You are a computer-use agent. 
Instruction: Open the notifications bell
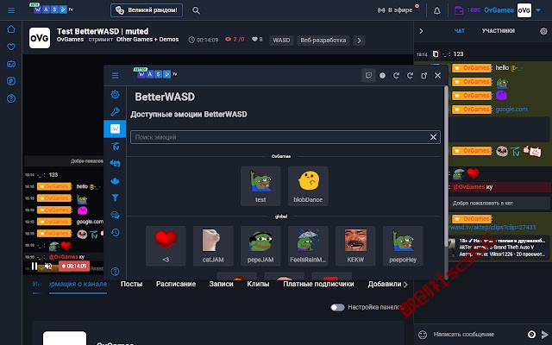click(x=437, y=10)
